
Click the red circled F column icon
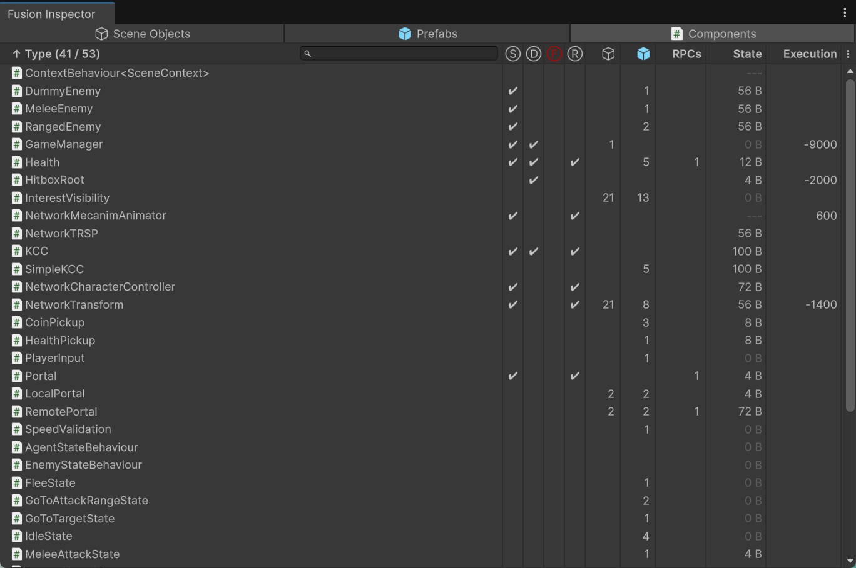(x=554, y=54)
